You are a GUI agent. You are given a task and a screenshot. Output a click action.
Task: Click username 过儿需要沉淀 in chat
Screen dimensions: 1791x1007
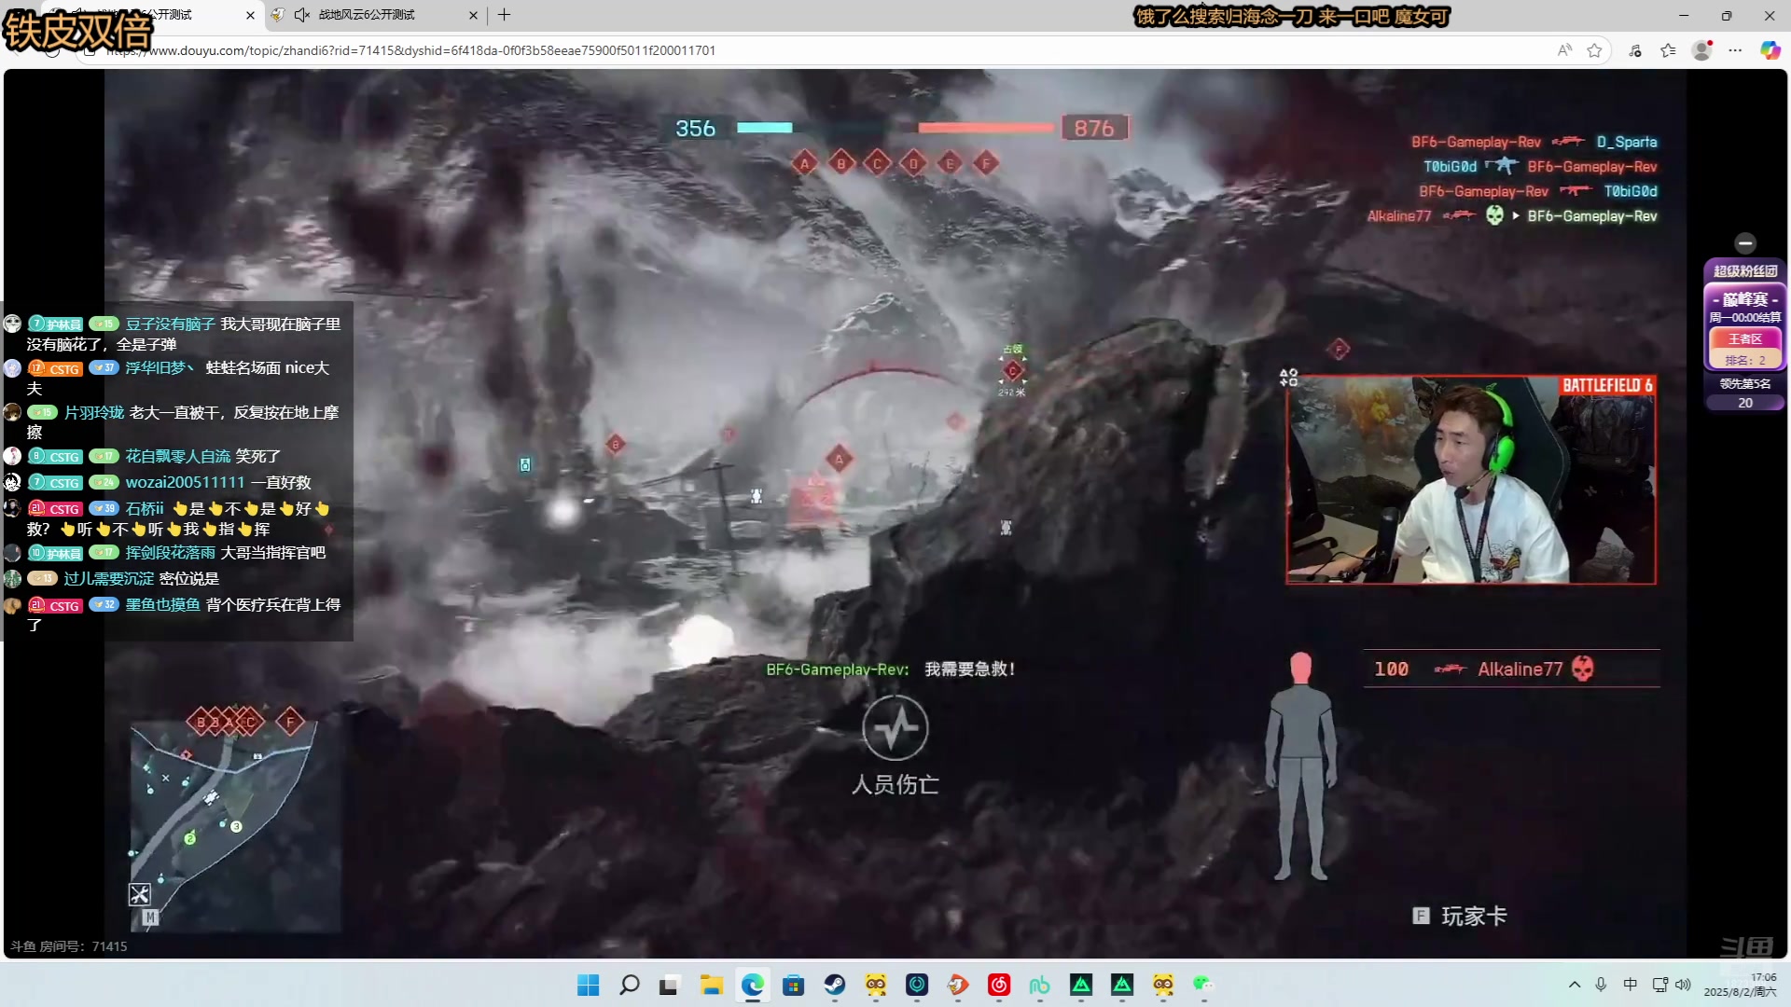pos(108,578)
